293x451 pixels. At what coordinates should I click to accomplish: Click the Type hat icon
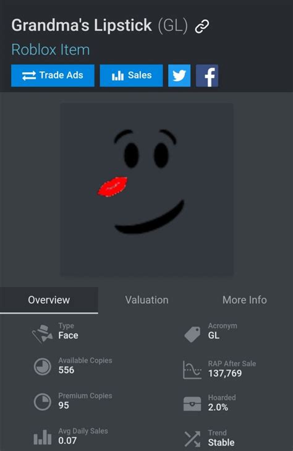[42, 333]
